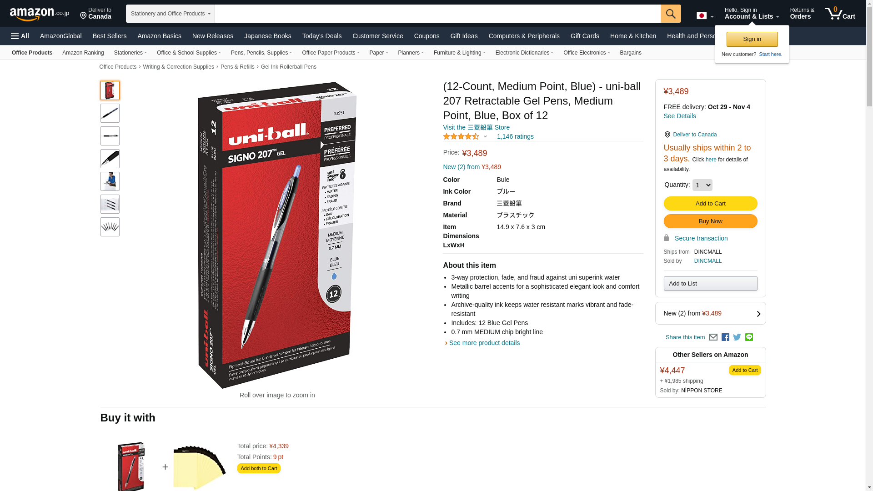This screenshot has height=491, width=873.
Task: Open the 1,146 ratings link
Action: coord(515,136)
